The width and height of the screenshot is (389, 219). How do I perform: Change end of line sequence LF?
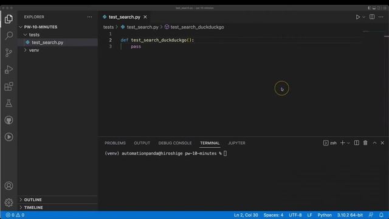click(x=309, y=215)
